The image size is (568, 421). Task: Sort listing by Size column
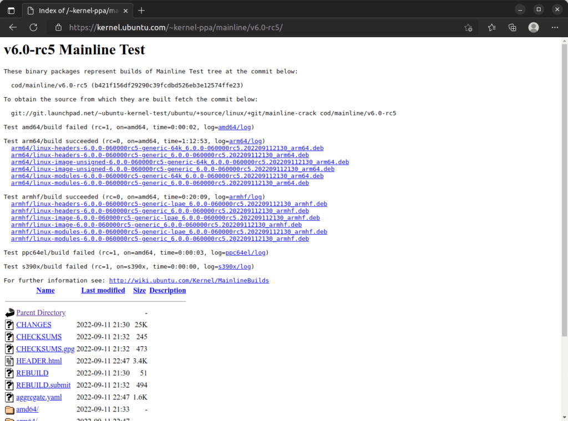coord(139,290)
